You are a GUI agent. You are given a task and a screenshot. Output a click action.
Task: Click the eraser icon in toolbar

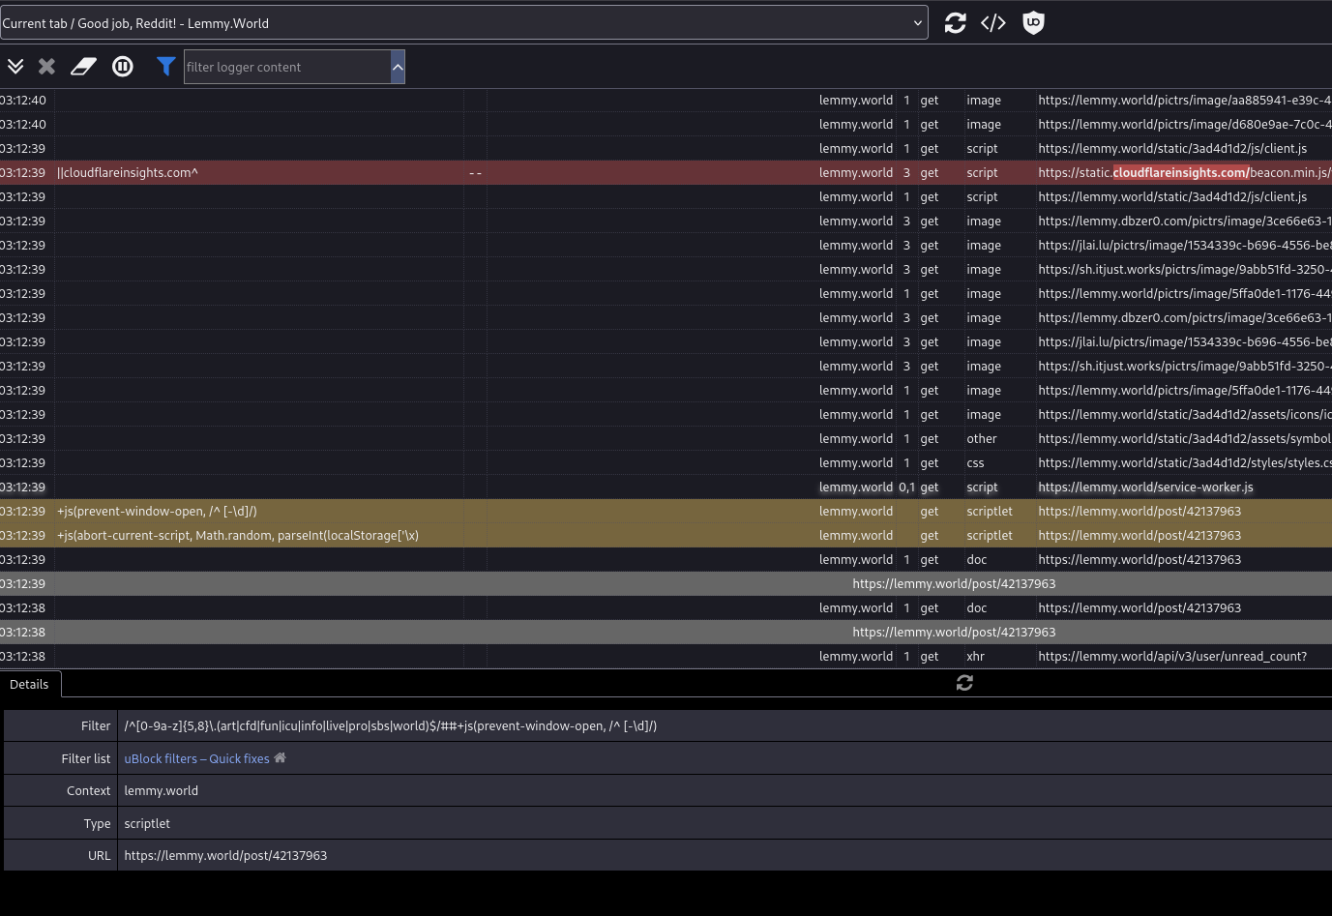tap(84, 67)
